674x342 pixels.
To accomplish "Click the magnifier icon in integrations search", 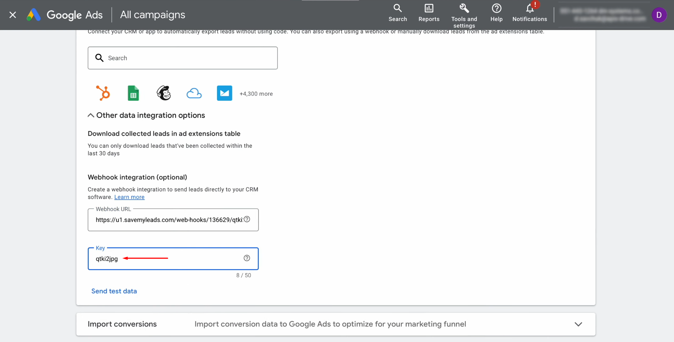I will (99, 58).
